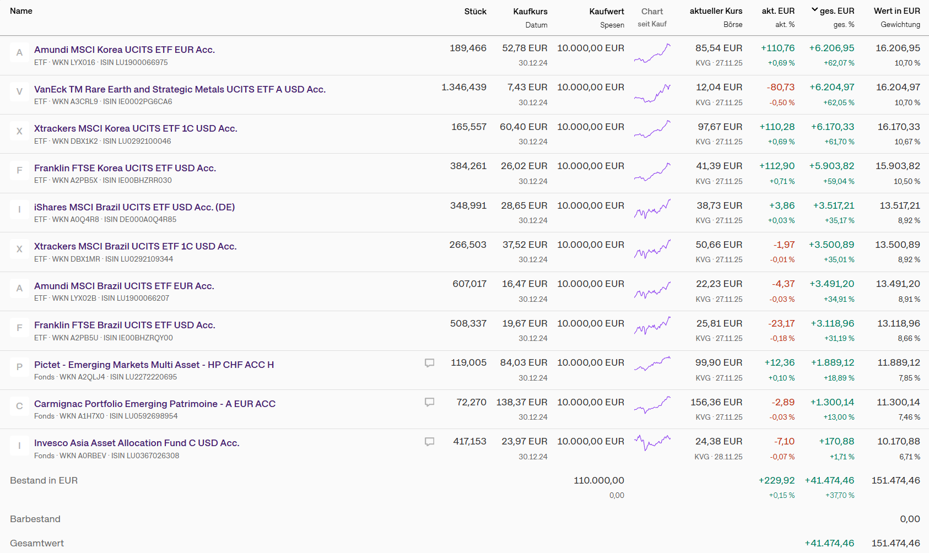Sort by Kaufkurs column header
929x553 pixels.
tap(530, 12)
